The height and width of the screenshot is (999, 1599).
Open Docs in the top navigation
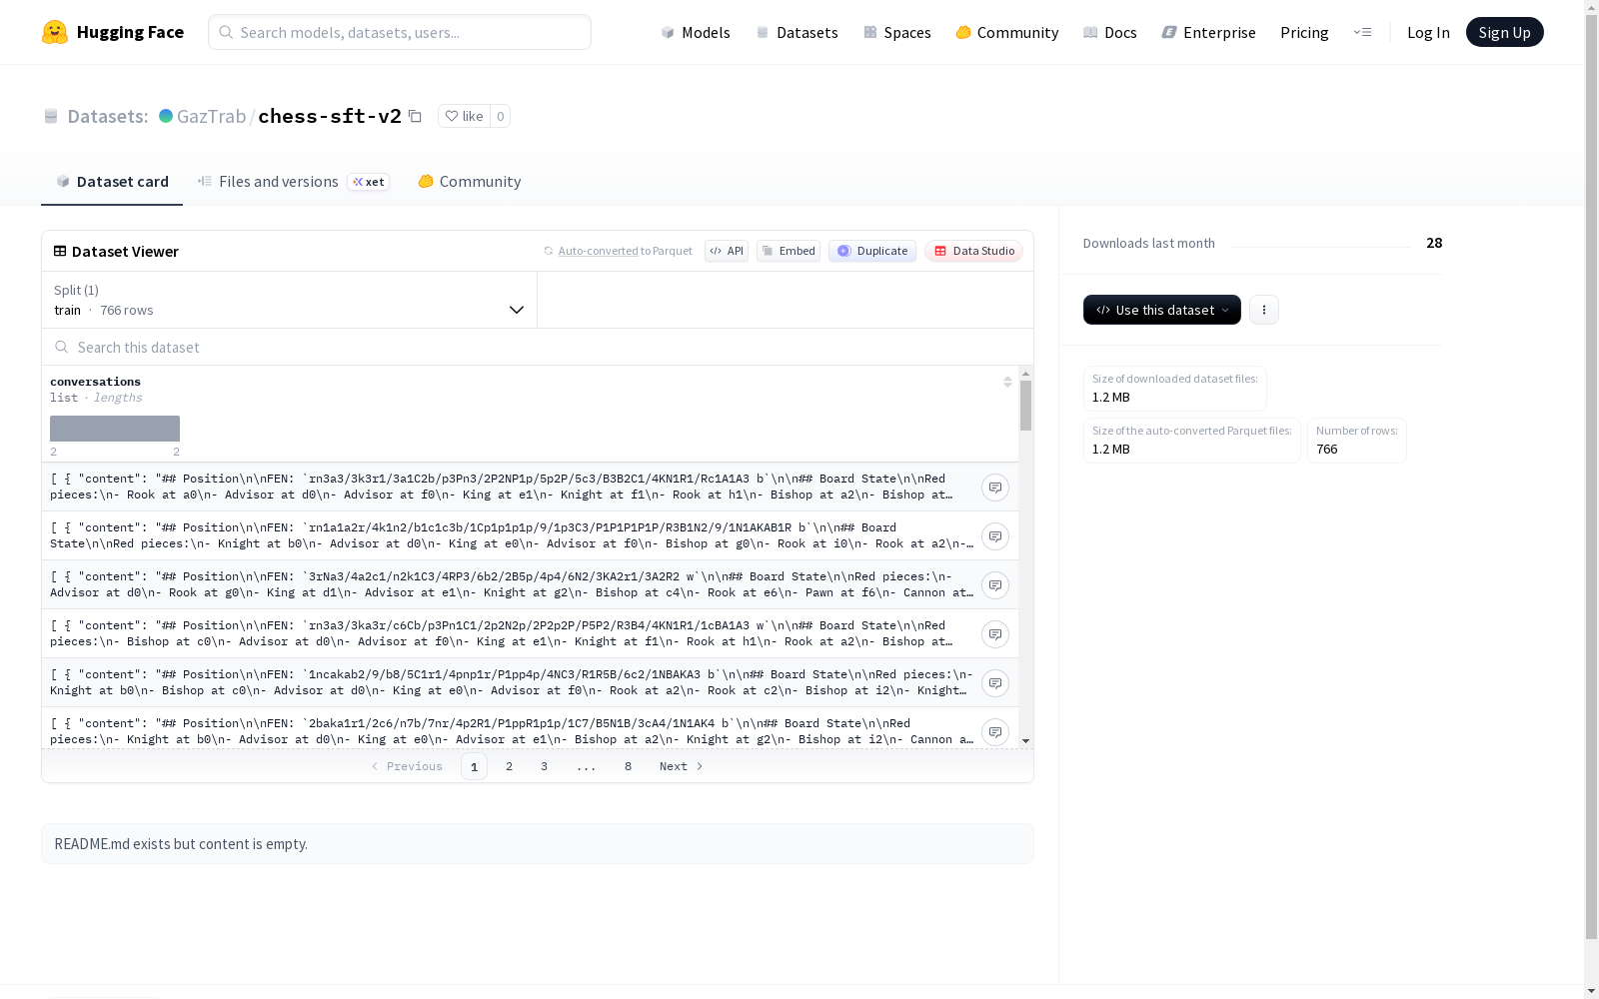(x=1110, y=32)
